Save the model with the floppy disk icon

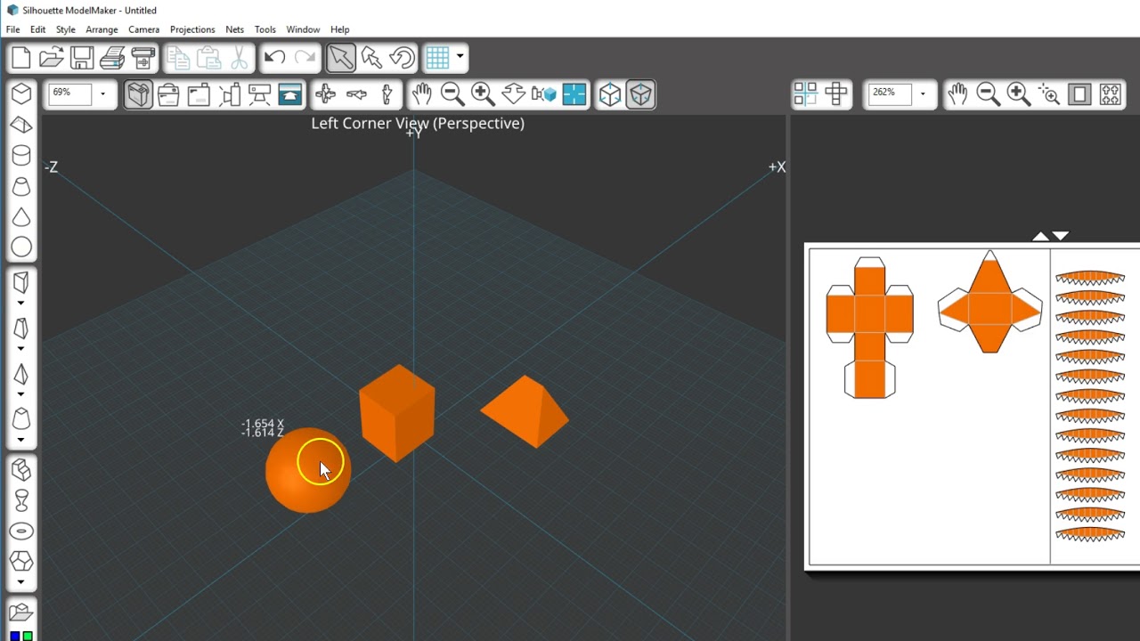[82, 58]
